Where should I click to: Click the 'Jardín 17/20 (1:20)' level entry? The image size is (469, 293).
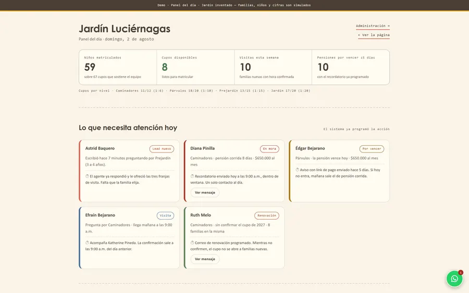click(x=291, y=91)
